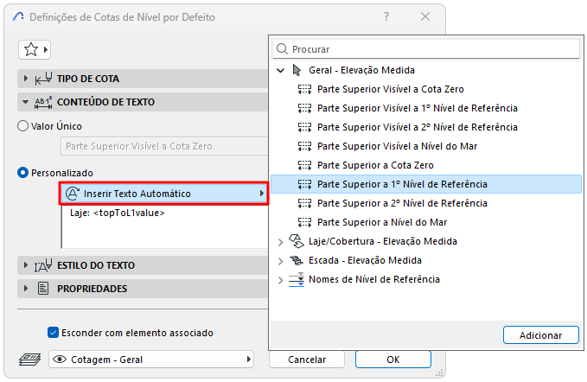Click the ESTILO DO TEXTO icon
Viewport: 587px width, 382px height.
click(x=43, y=265)
